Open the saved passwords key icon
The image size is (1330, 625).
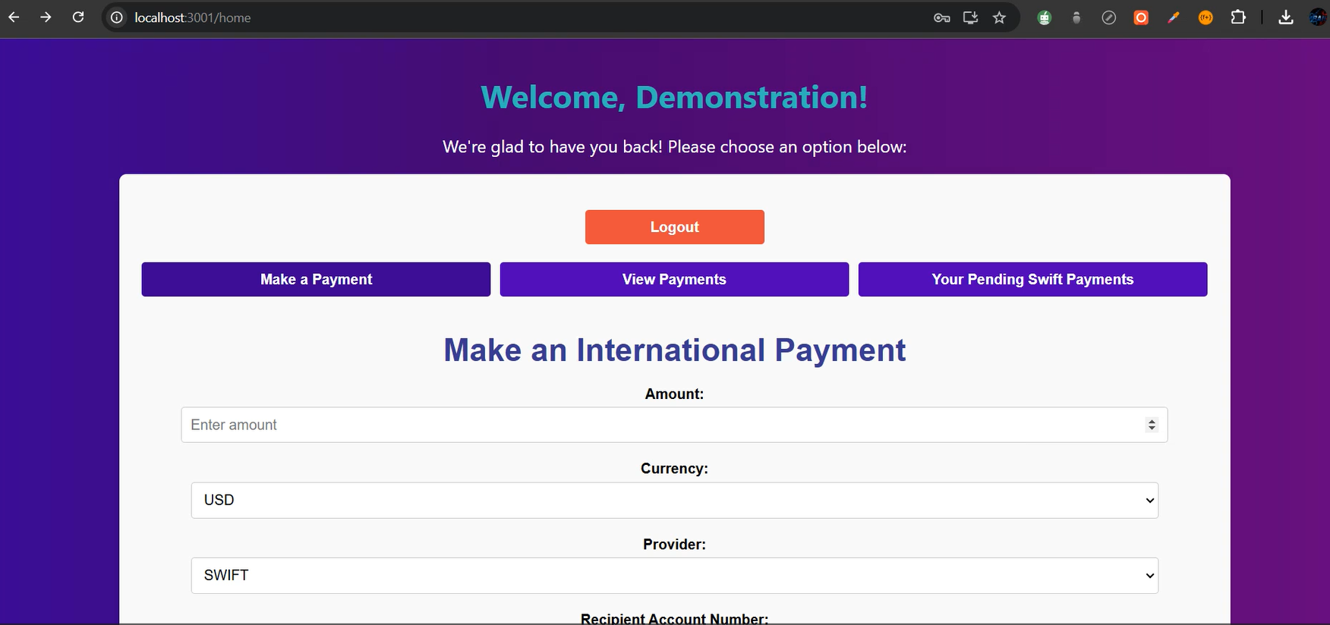(941, 17)
